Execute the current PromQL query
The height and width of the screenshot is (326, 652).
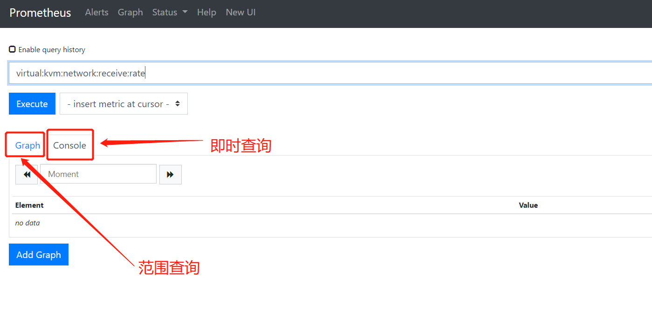pyautogui.click(x=32, y=103)
